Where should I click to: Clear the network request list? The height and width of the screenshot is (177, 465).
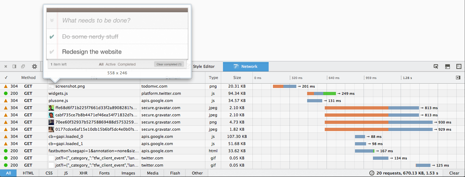[454, 173]
